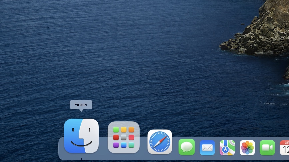Open the Maps app
Screen dimensions: 289x162
[x=227, y=148]
